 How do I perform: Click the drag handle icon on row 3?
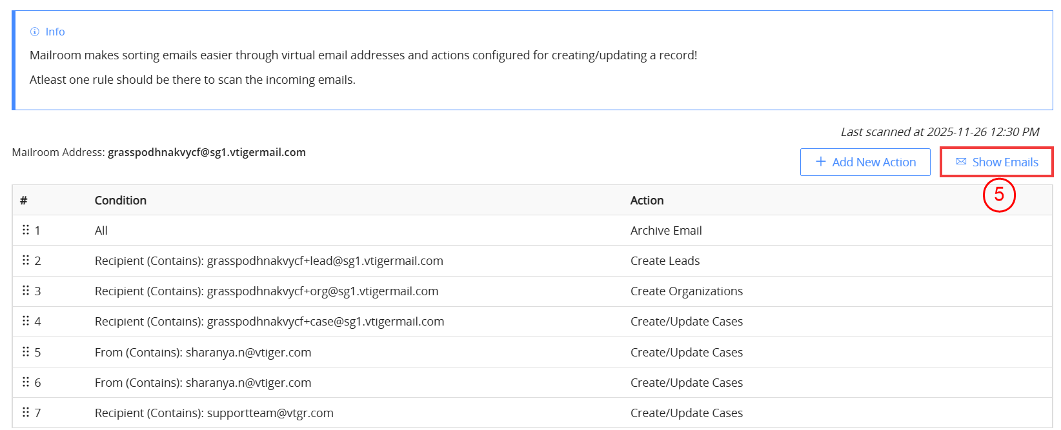click(26, 291)
